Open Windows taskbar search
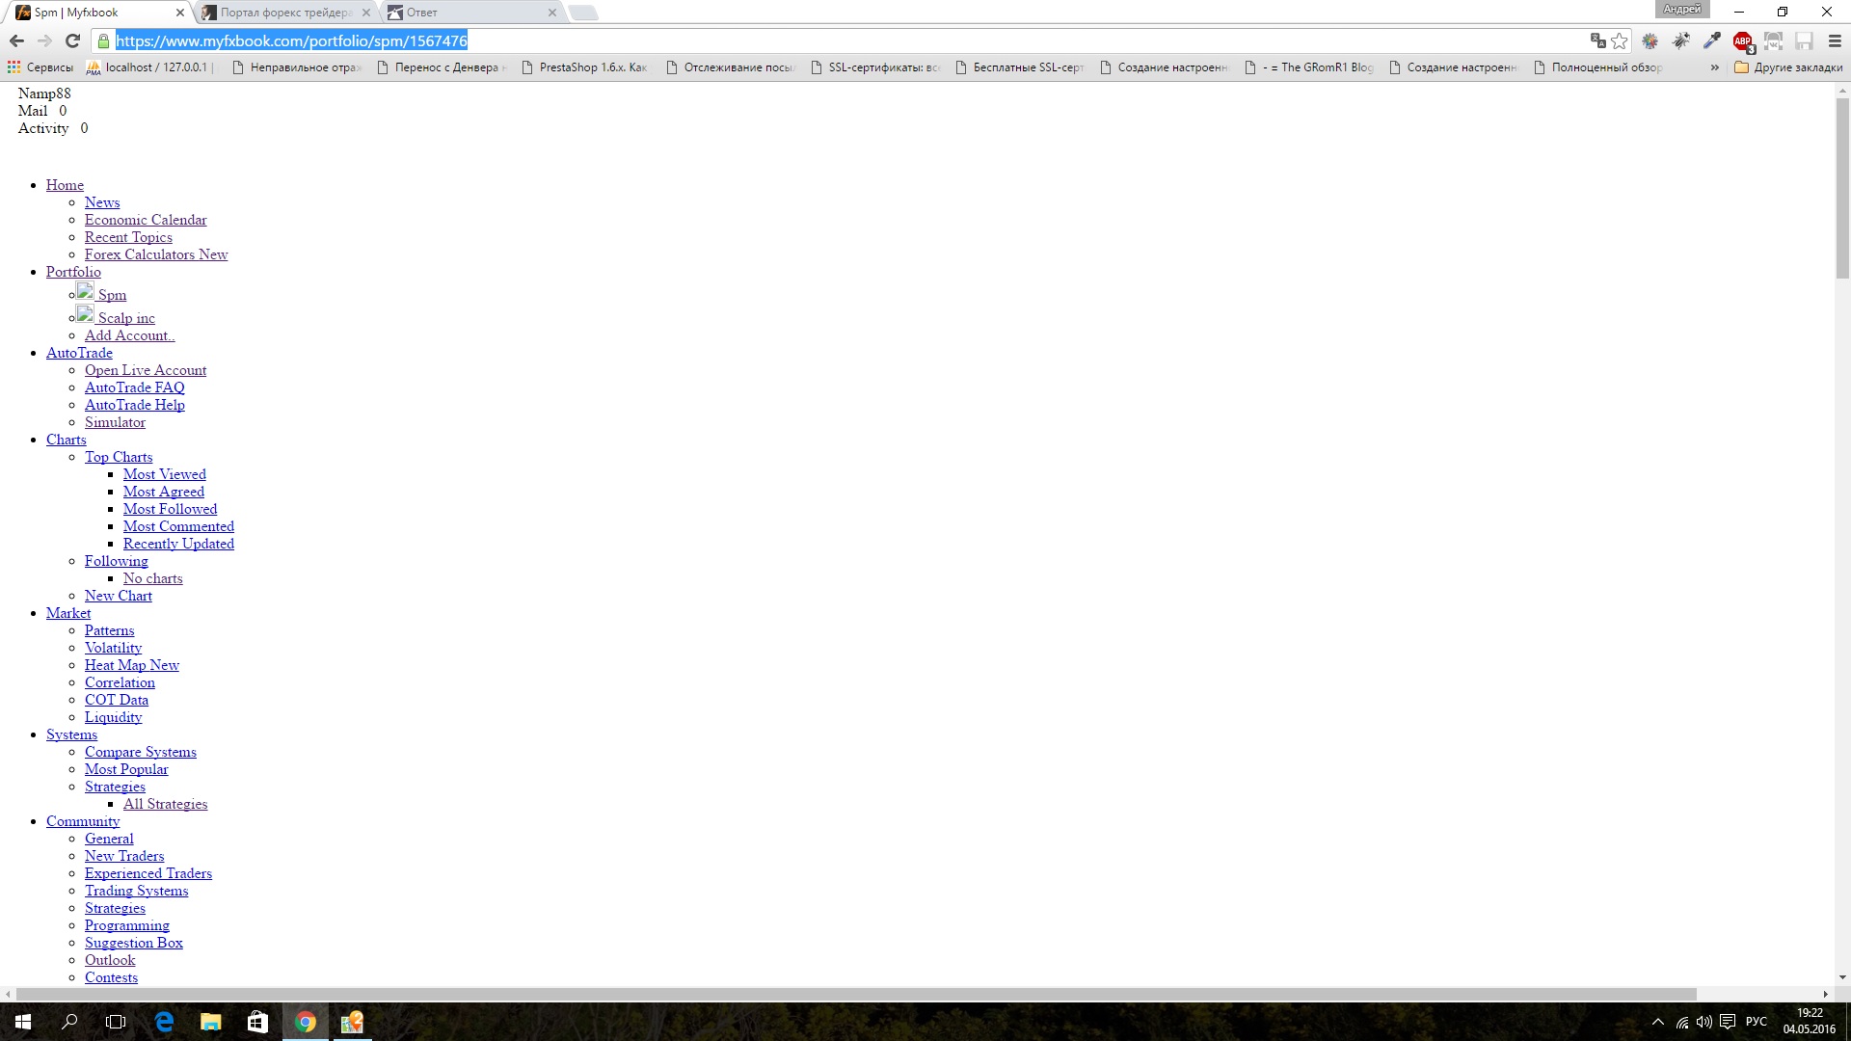The height and width of the screenshot is (1041, 1851). (69, 1022)
